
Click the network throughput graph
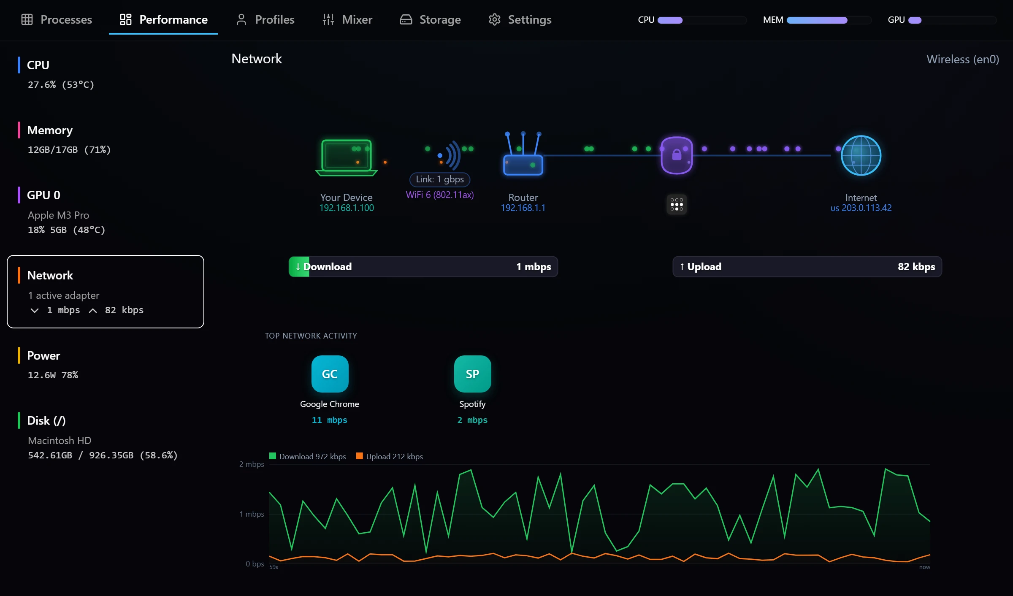[x=599, y=514]
